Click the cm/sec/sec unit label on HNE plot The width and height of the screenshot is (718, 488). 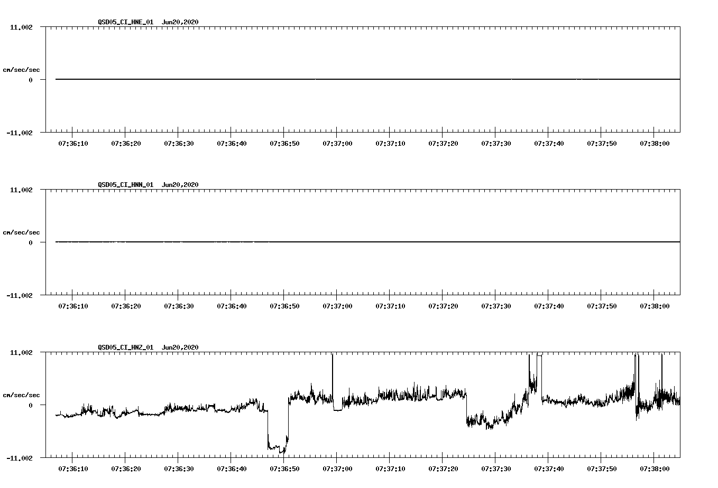(21, 70)
